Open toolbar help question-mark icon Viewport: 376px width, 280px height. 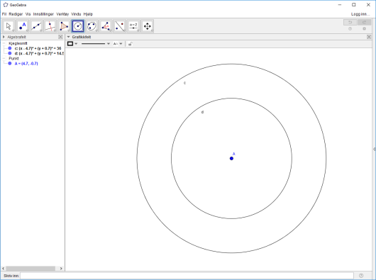350,29
